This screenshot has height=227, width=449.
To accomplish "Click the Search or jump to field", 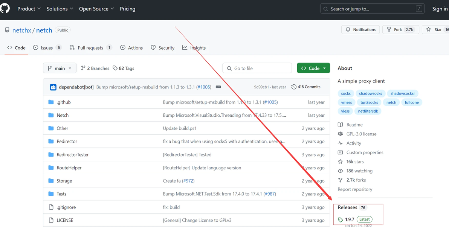I will [x=372, y=9].
